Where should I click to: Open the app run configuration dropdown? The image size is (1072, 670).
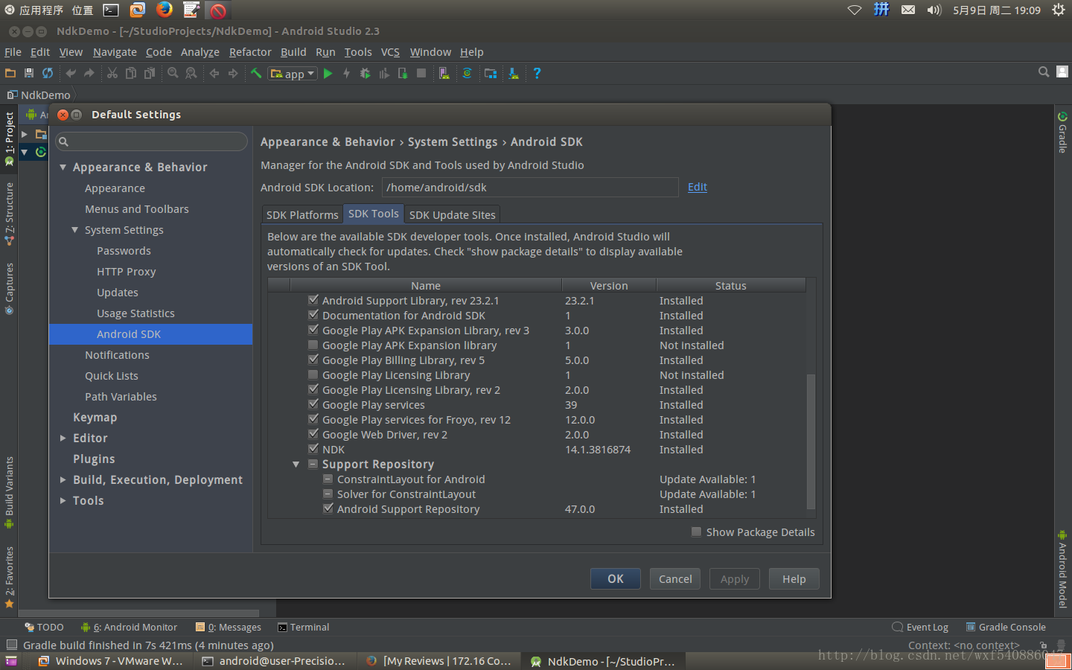293,74
